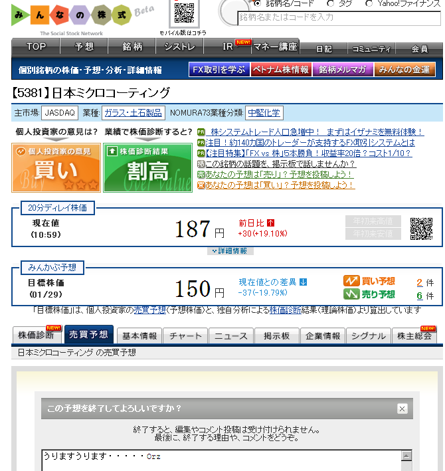Click the 株価診断結果 割高 banner
Screen dimensions: 445x471
tap(147, 168)
